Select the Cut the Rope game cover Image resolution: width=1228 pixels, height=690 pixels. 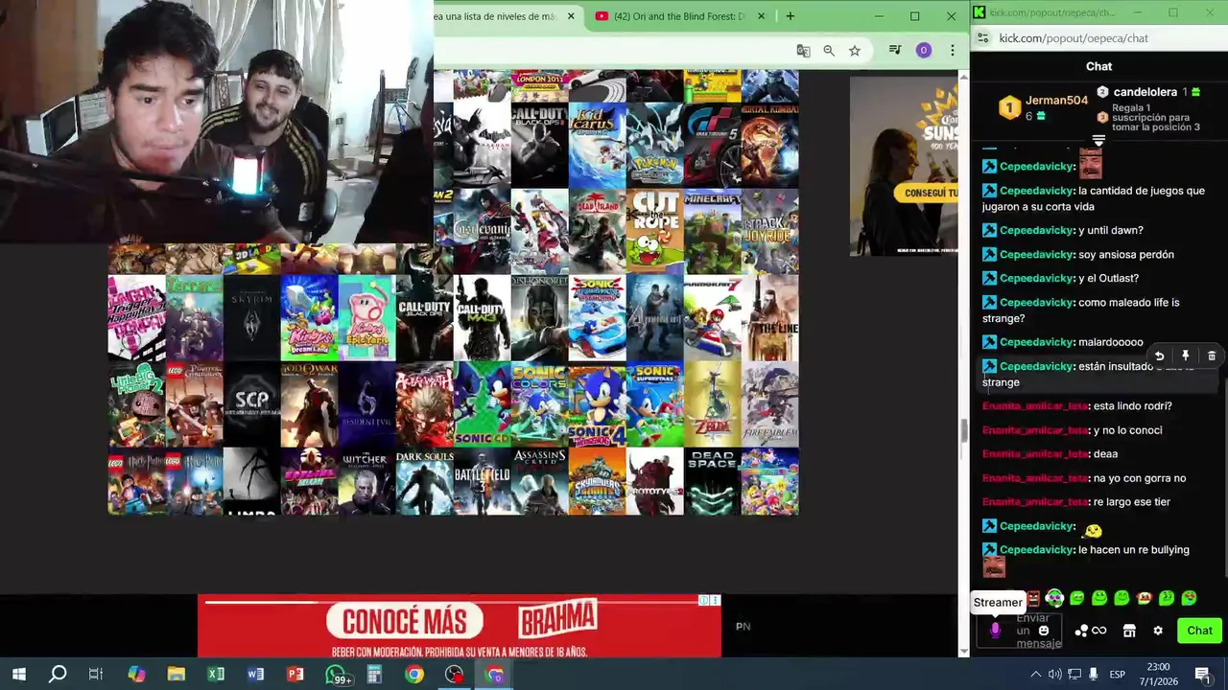pyautogui.click(x=654, y=232)
